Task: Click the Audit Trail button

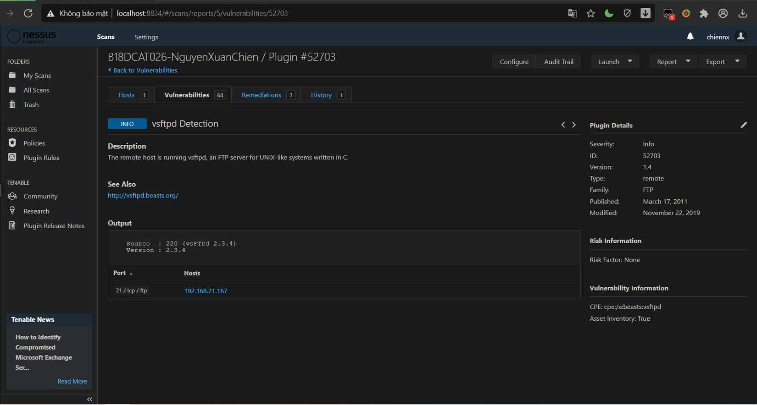Action: 558,61
